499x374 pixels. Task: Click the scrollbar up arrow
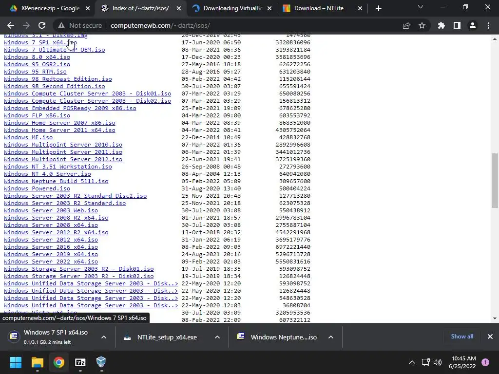point(495,39)
